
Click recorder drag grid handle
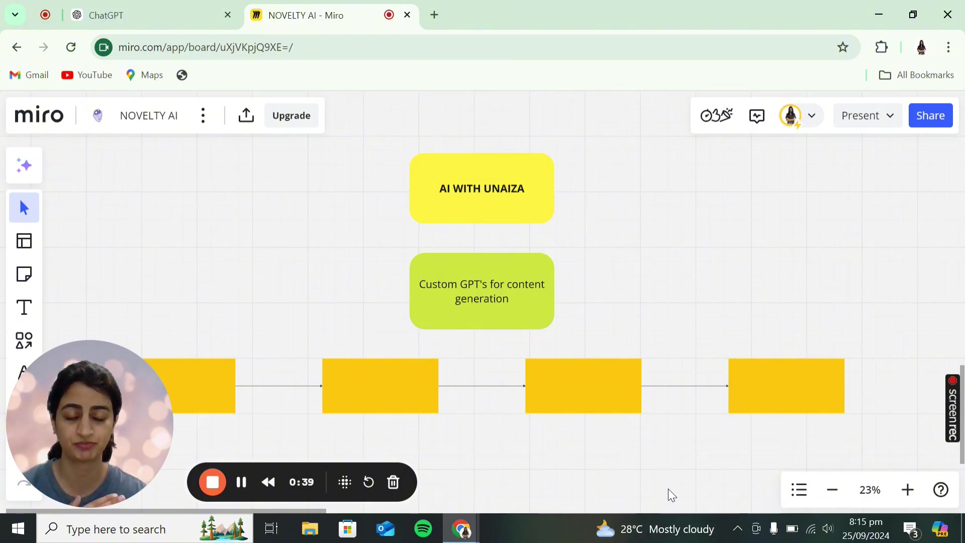tap(345, 483)
